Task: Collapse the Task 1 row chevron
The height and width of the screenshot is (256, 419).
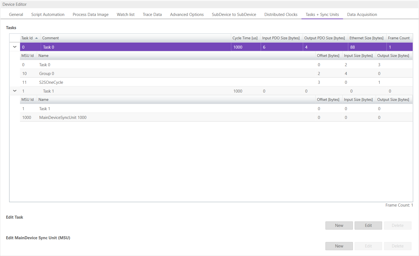Action: coord(15,91)
